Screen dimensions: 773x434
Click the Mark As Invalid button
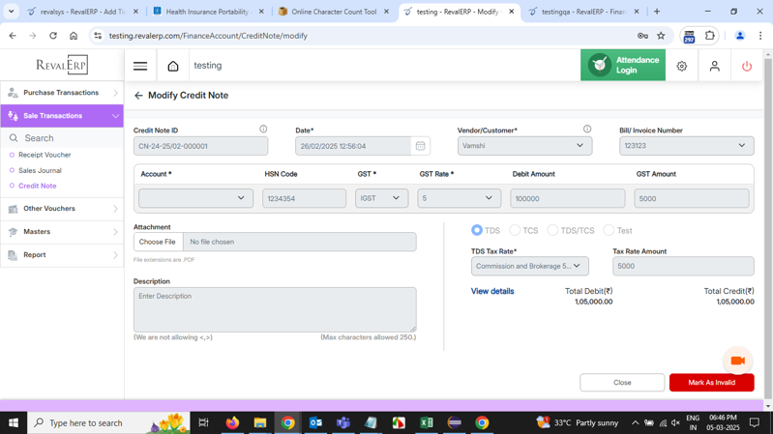click(711, 383)
